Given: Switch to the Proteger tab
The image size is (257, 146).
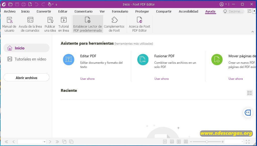Looking at the screenshot, I should (142, 12).
